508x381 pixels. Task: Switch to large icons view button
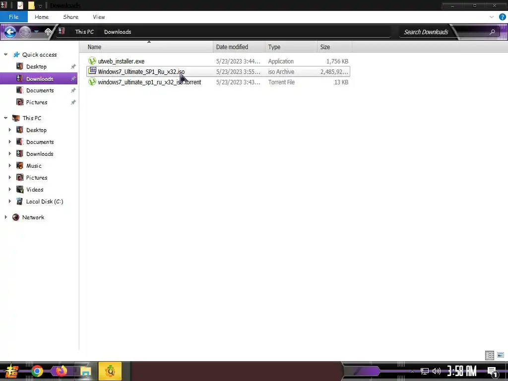click(501, 355)
